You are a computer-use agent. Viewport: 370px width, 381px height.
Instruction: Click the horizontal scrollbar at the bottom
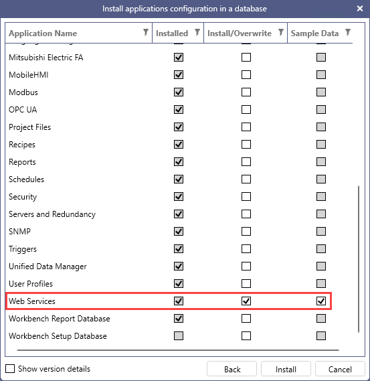[x=178, y=350]
